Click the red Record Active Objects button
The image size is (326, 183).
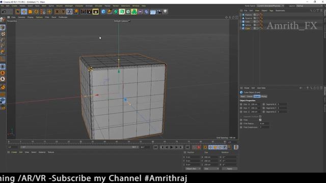coord(199,147)
